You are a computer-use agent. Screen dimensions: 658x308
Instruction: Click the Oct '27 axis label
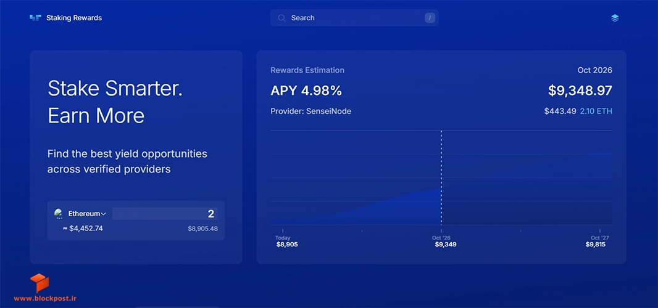coord(600,238)
